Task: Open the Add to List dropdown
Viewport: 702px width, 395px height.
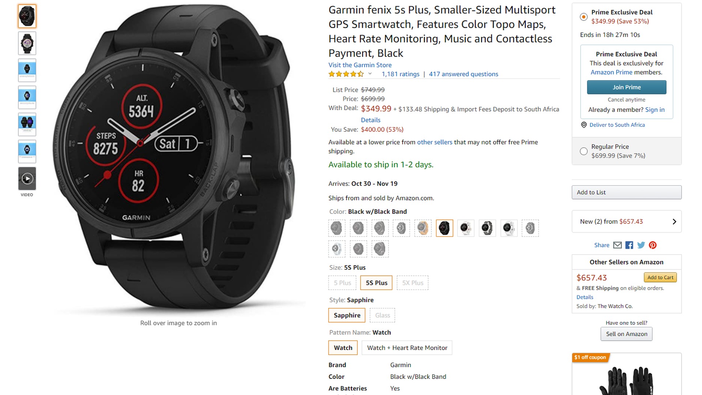Action: point(627,192)
